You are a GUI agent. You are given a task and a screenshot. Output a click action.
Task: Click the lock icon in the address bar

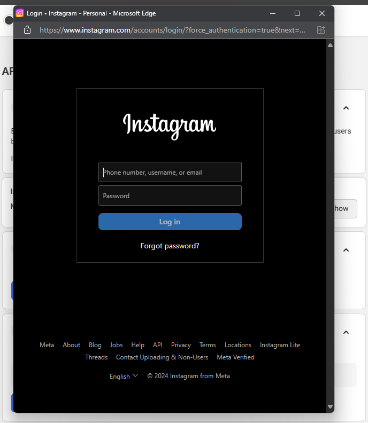click(27, 30)
